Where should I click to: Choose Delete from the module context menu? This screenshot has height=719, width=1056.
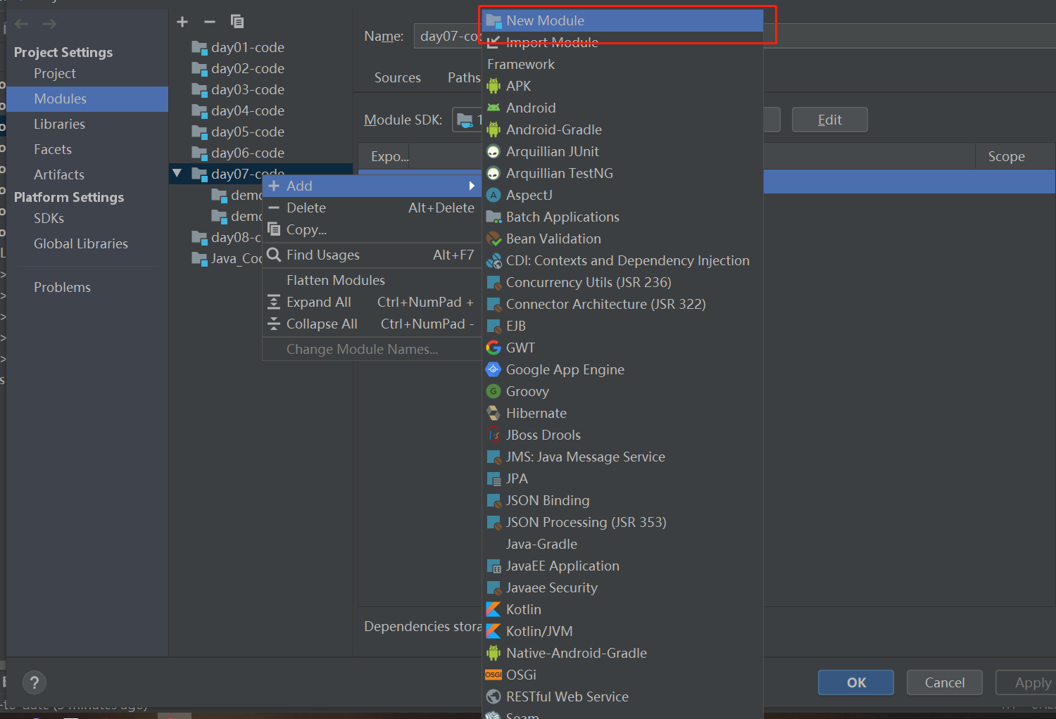tap(372, 208)
